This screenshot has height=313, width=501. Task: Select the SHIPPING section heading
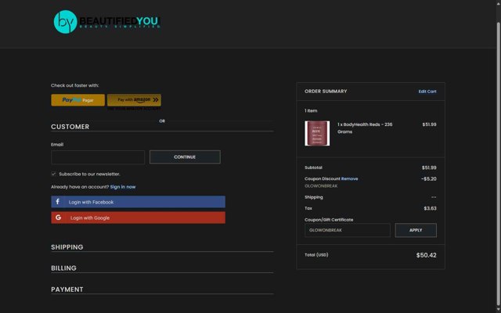pyautogui.click(x=67, y=247)
